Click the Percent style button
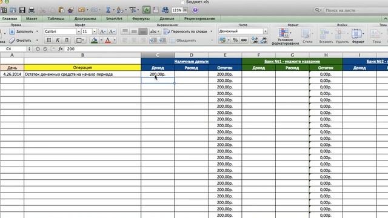The image size is (388, 218). (235, 40)
